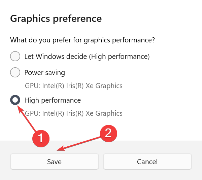Click the Power saving label text
This screenshot has width=202, height=180.
pyautogui.click(x=44, y=73)
